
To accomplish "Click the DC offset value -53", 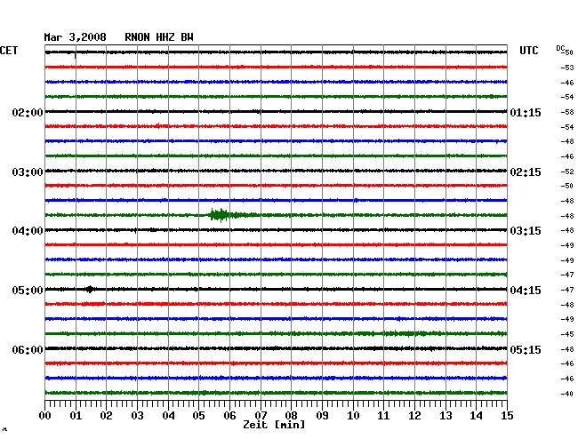I will (567, 68).
